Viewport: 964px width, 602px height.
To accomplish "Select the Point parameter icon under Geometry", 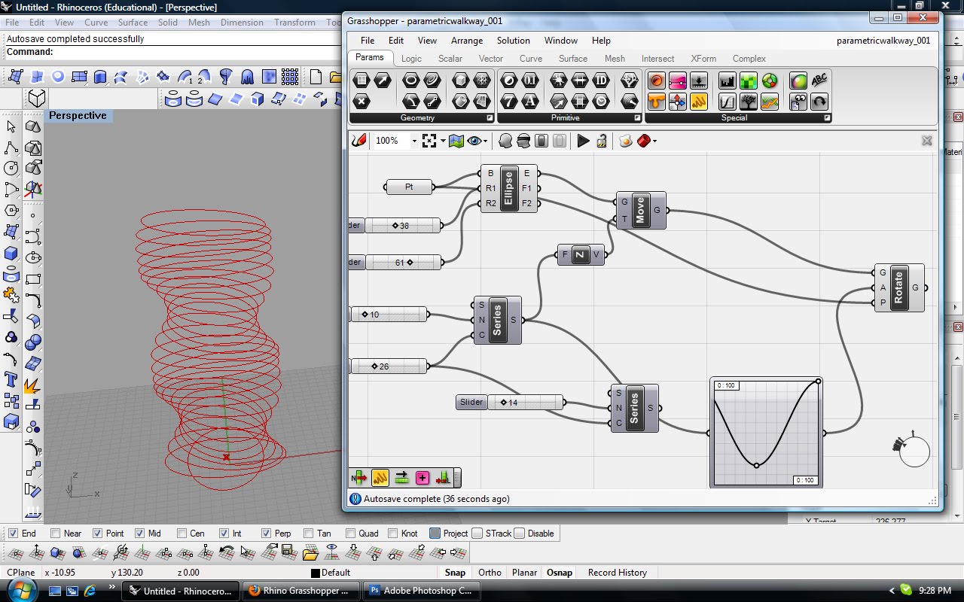I will (361, 100).
